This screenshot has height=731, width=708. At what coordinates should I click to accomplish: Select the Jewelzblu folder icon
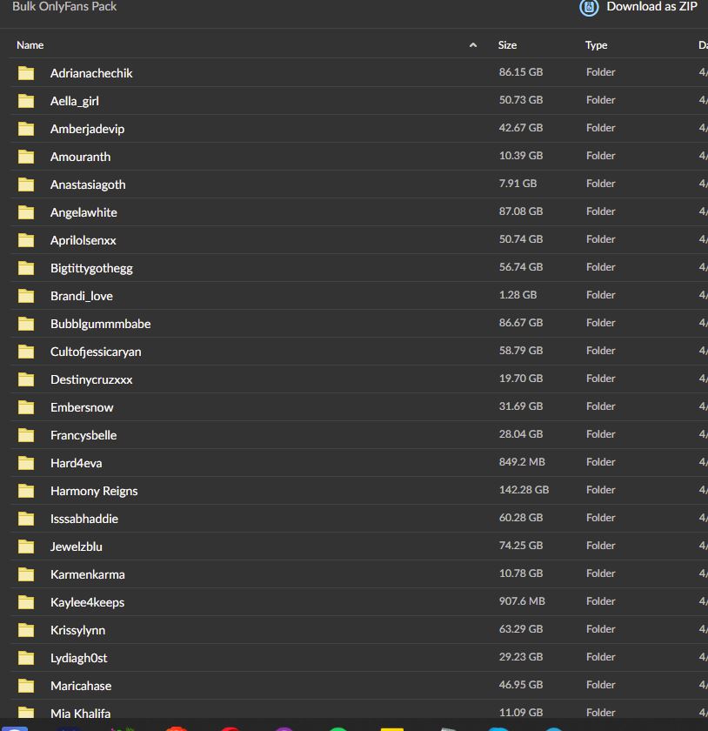[x=26, y=547]
